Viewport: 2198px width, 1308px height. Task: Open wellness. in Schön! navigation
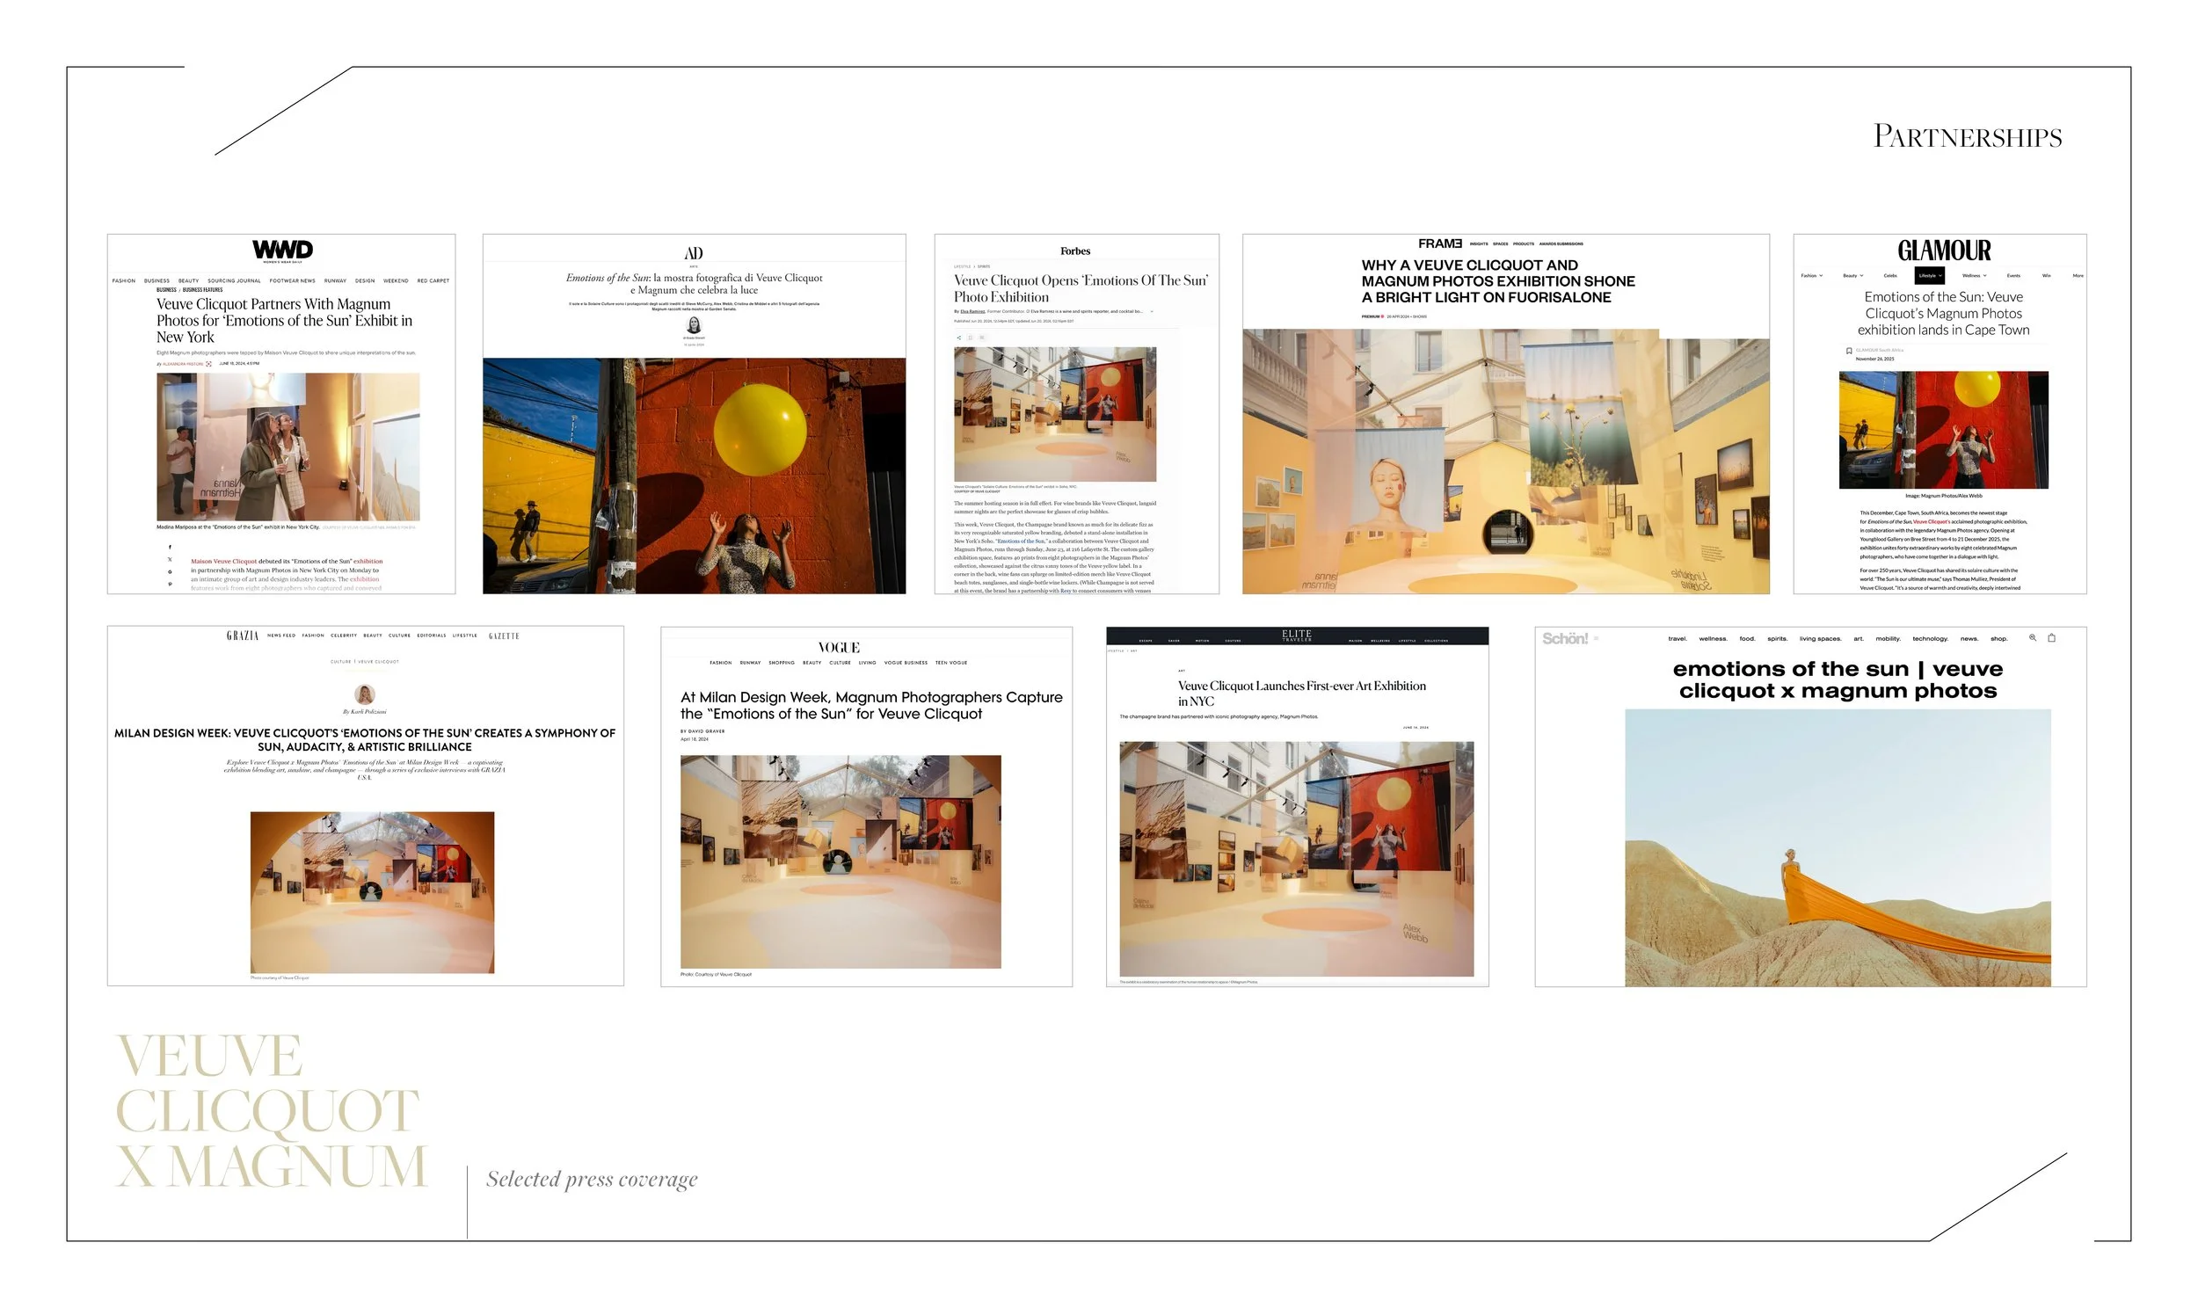click(1714, 639)
